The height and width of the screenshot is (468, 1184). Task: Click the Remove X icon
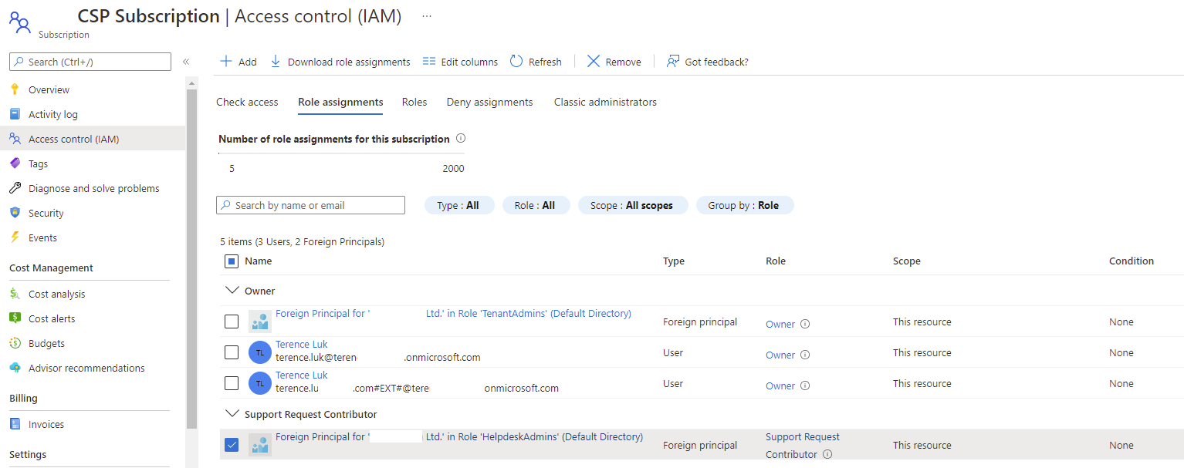pos(594,61)
